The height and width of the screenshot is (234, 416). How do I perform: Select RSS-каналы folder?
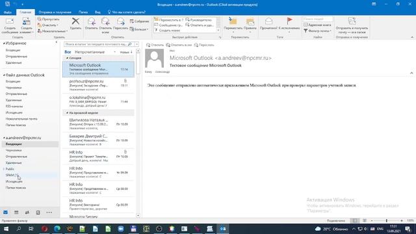pyautogui.click(x=14, y=106)
